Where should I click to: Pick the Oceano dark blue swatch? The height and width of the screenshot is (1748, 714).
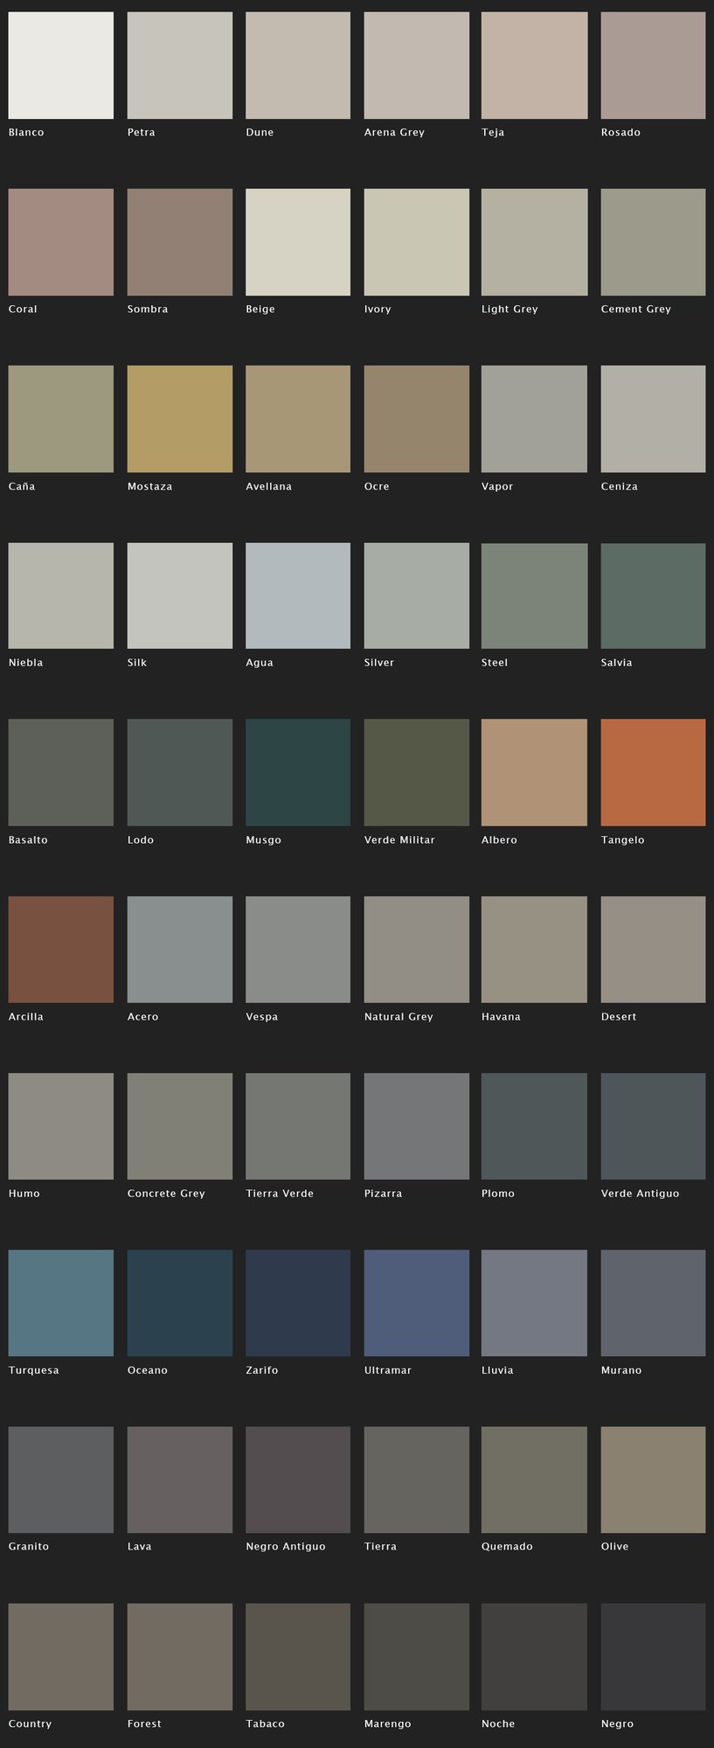(180, 1302)
